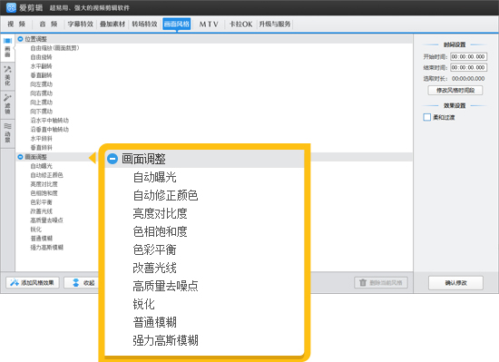The image size is (499, 362).
Task: Select 自由缩放(画面裁剪) in the list
Action: (x=54, y=48)
